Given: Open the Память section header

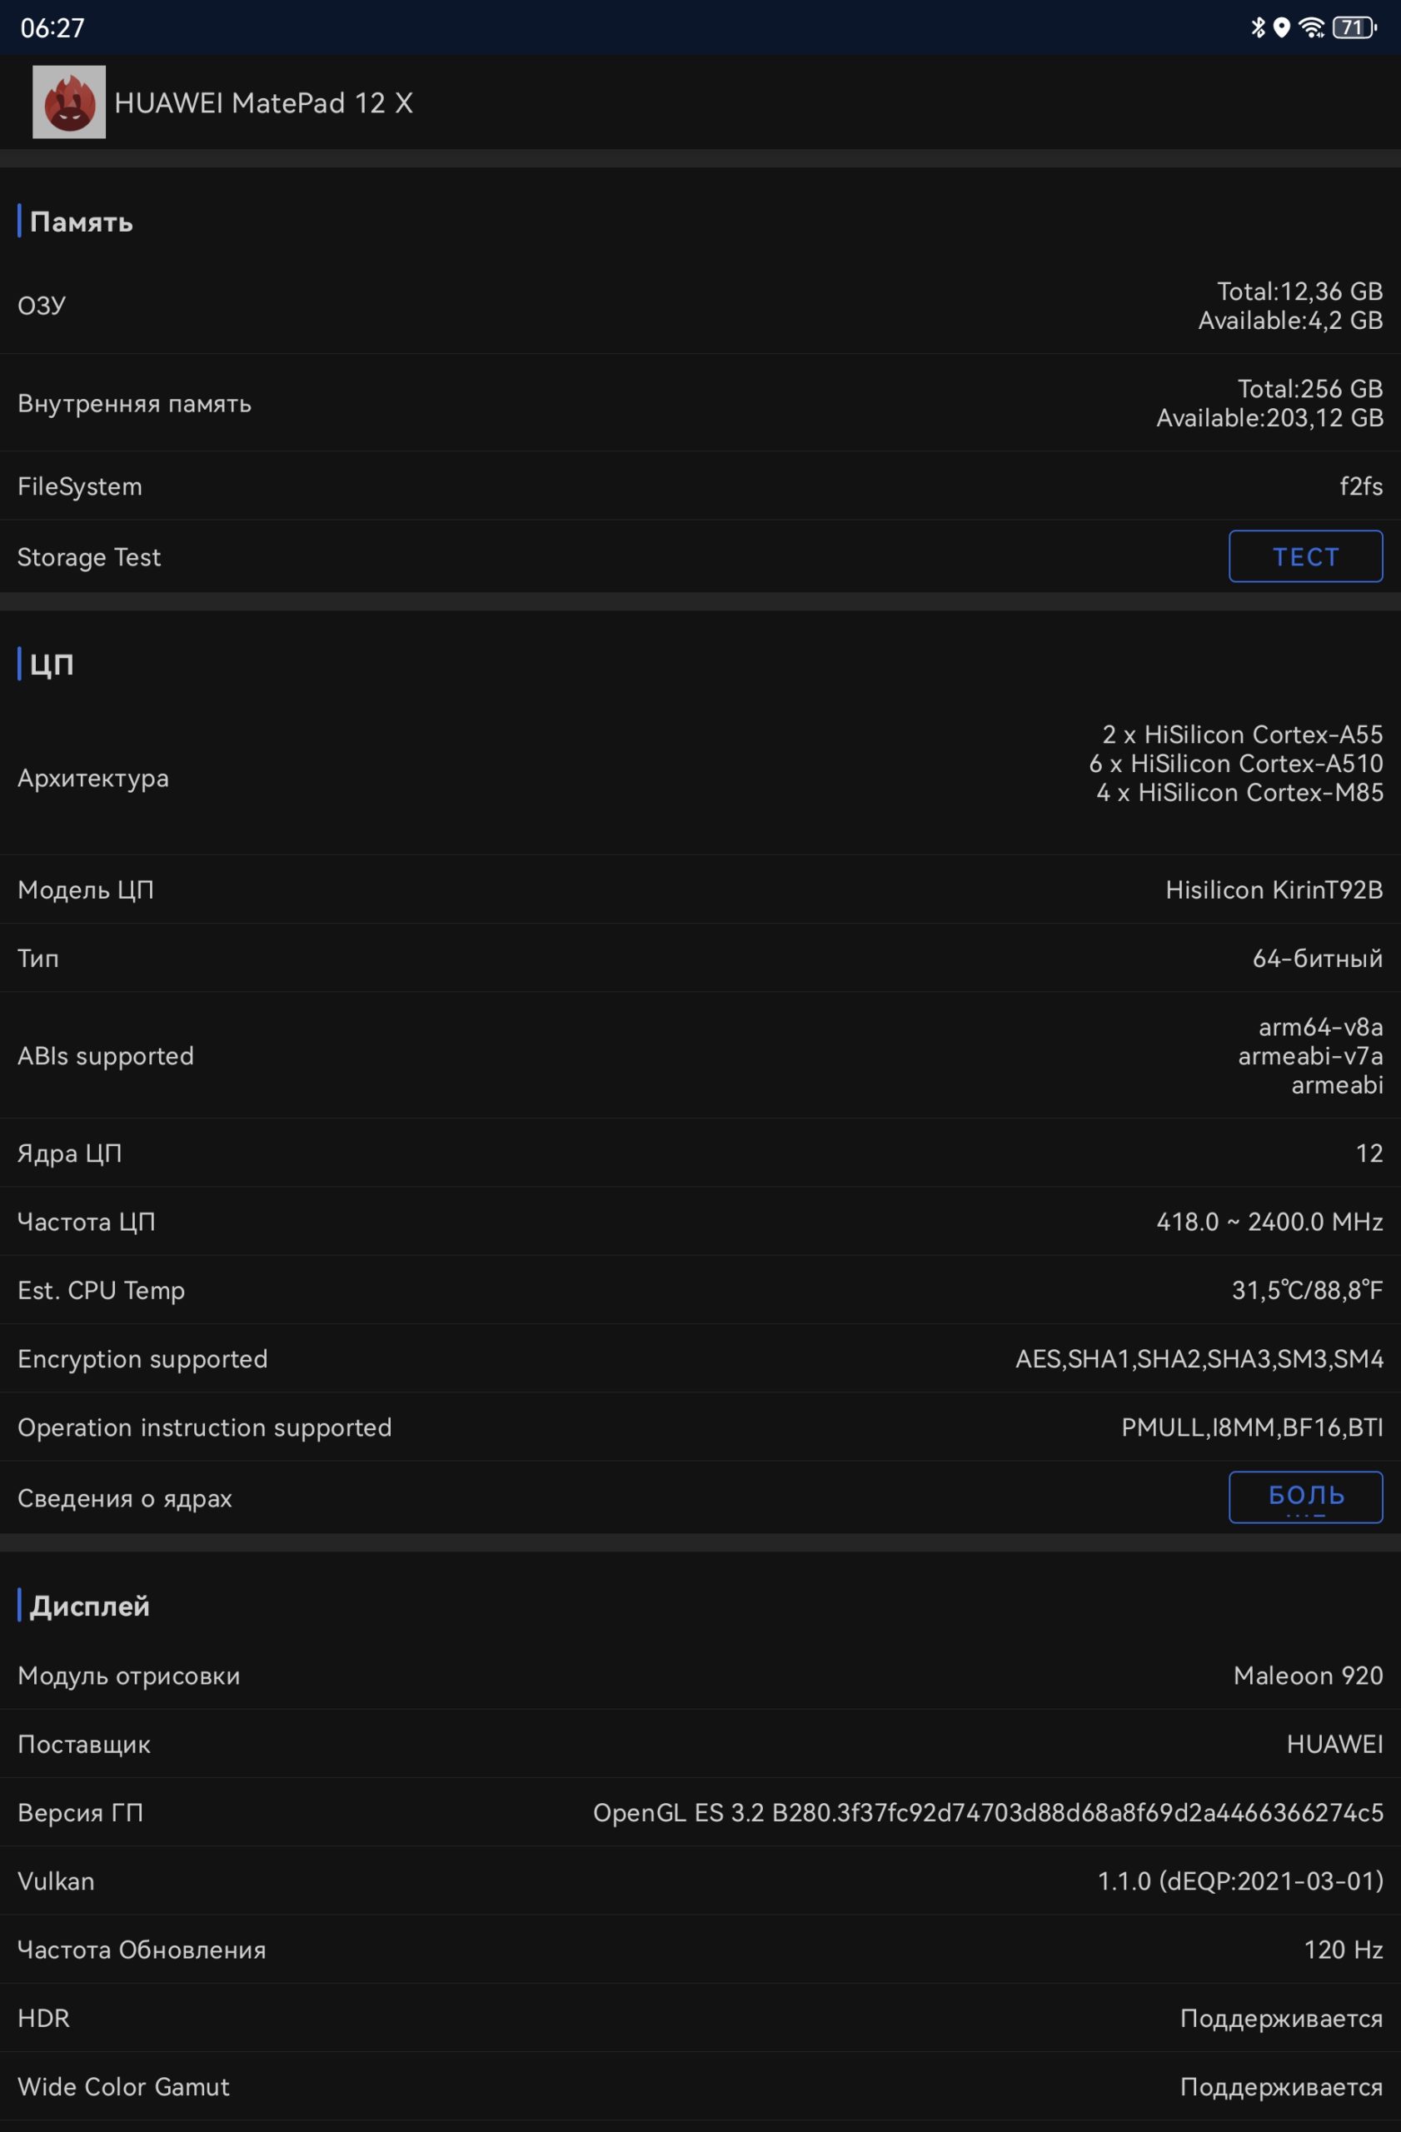Looking at the screenshot, I should [81, 222].
